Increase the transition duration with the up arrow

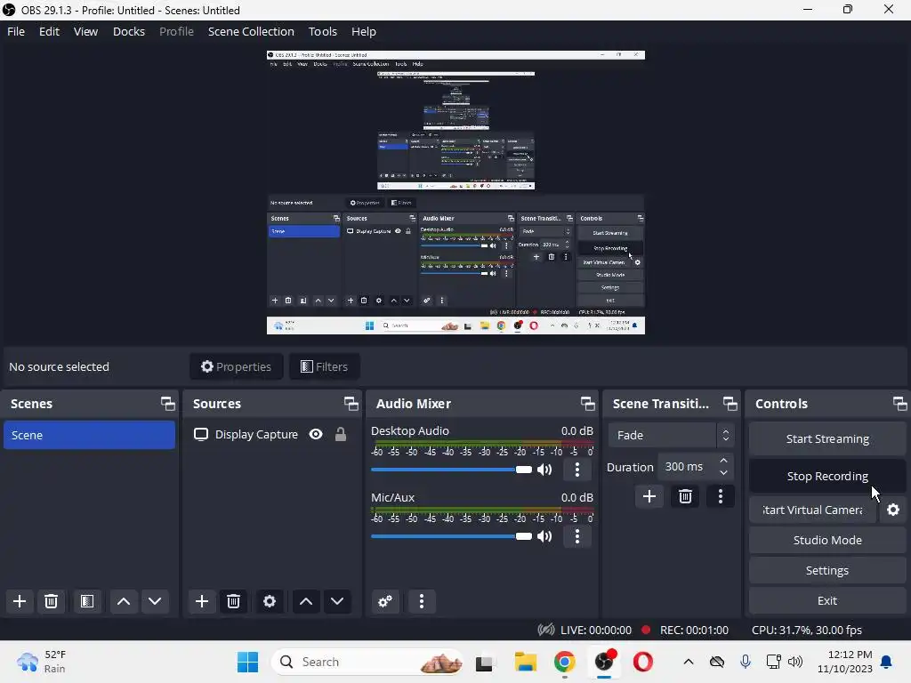tap(724, 461)
